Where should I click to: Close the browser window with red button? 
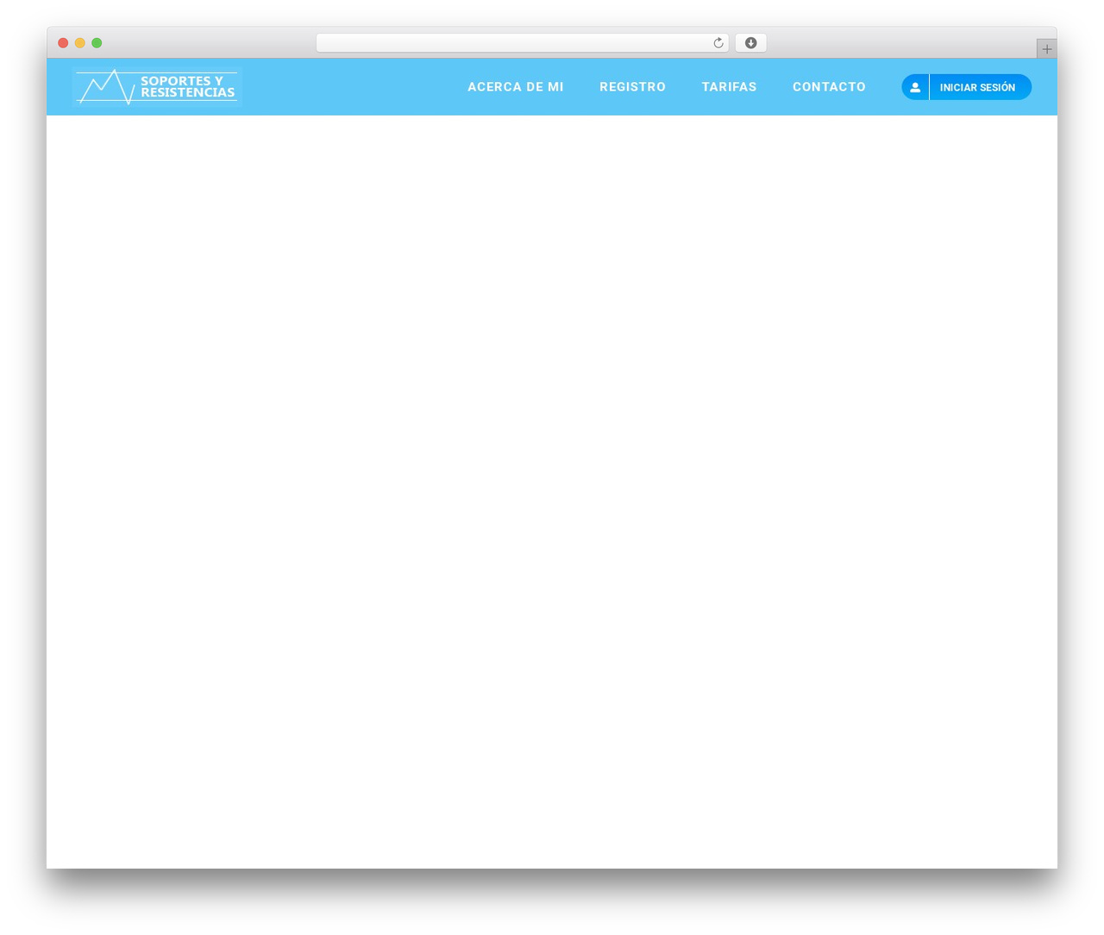pos(63,43)
